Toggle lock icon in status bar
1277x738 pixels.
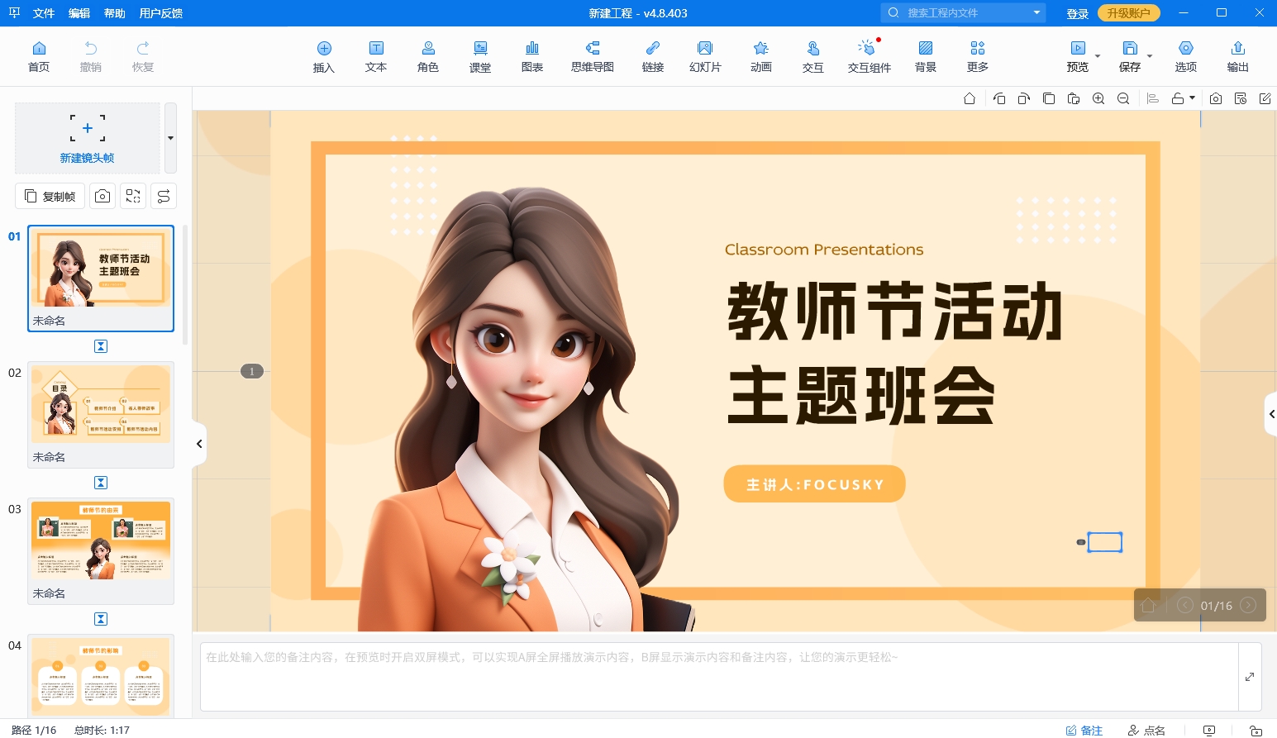click(x=1256, y=731)
